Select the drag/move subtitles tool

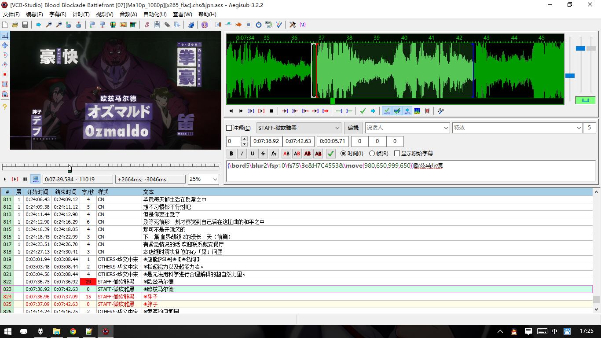point(5,45)
